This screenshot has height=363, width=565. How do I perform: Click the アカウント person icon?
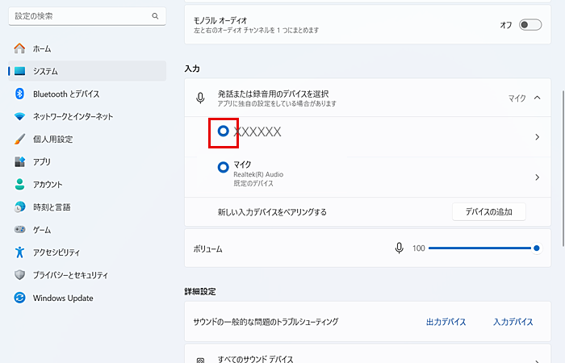tap(19, 184)
